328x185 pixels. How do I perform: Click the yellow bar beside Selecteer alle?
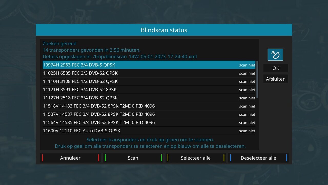tap(168, 158)
